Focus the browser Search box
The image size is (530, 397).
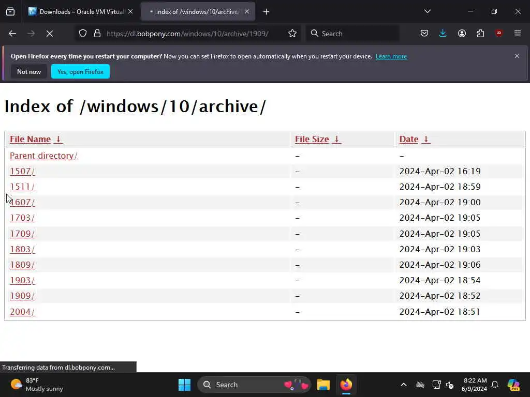[353, 34]
